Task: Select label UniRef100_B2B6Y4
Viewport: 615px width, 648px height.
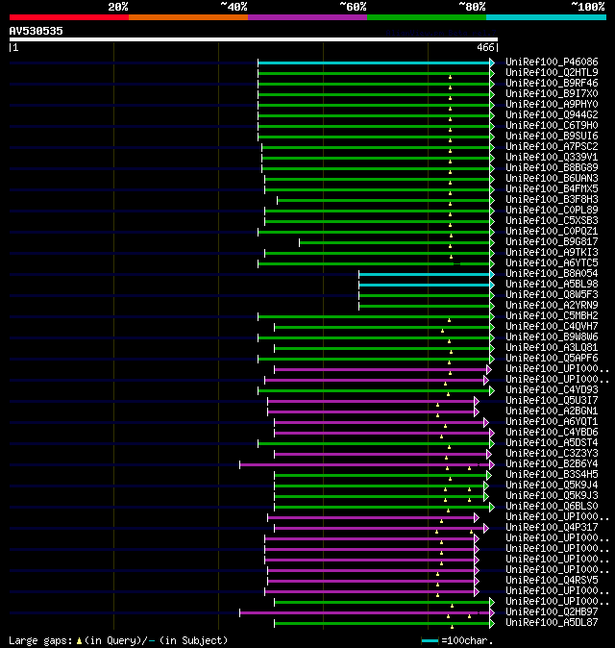Action: (x=552, y=464)
